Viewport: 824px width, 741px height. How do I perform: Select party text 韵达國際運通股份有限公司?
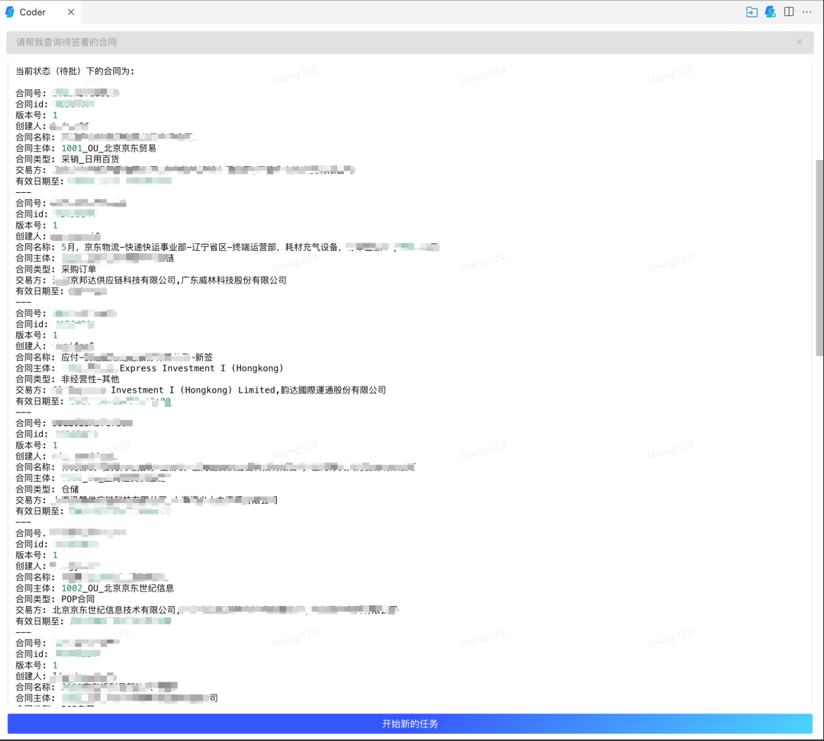pos(333,390)
